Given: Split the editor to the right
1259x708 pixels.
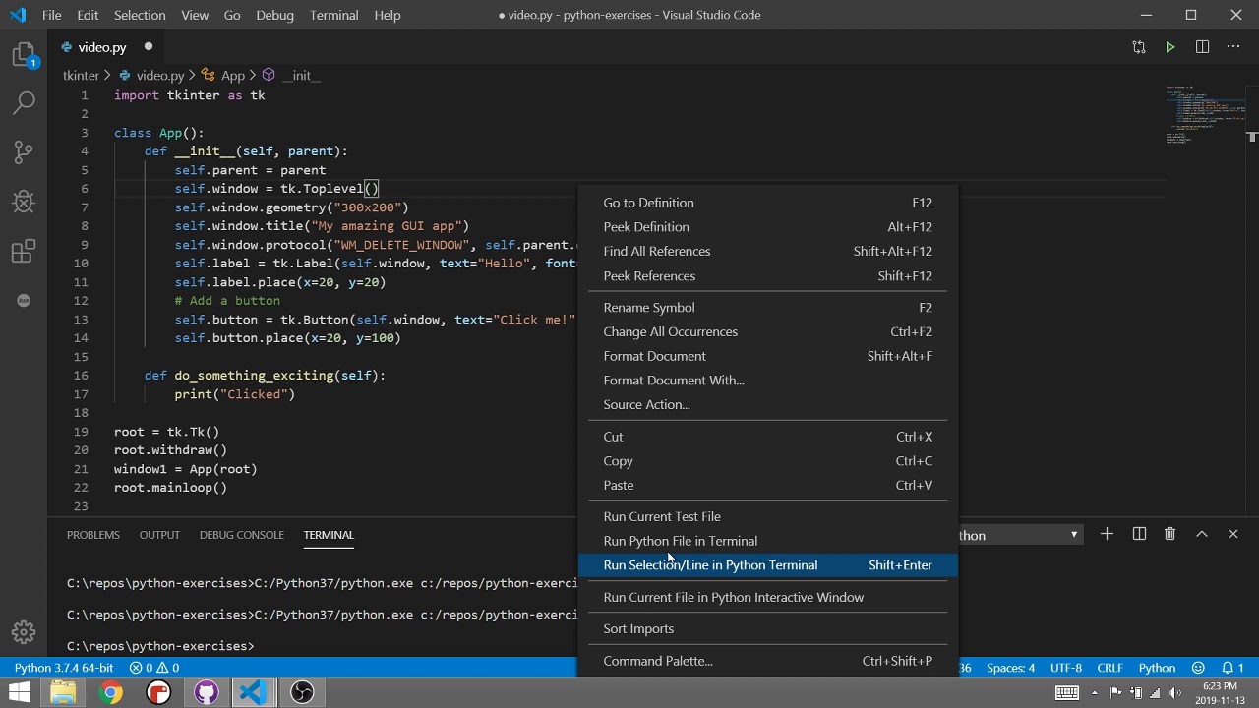Looking at the screenshot, I should pyautogui.click(x=1202, y=47).
